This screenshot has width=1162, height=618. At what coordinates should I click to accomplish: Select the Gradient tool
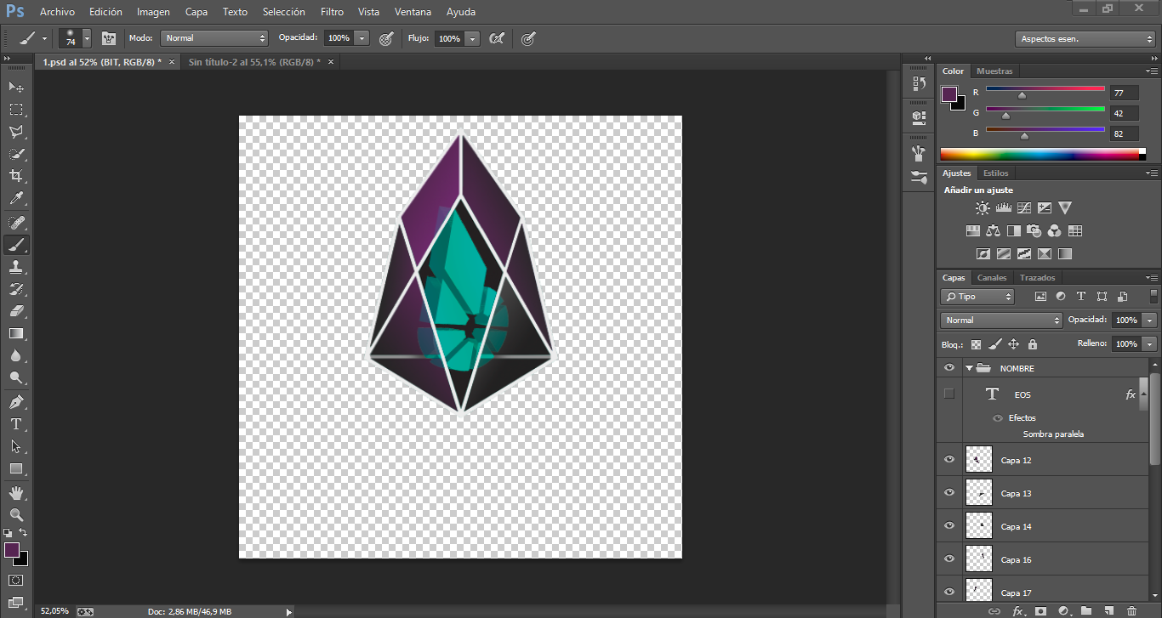(x=16, y=333)
